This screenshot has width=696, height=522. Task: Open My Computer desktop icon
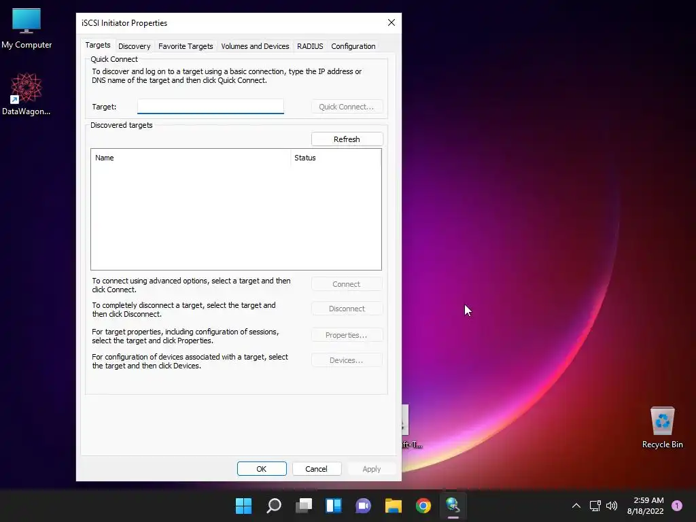27,29
